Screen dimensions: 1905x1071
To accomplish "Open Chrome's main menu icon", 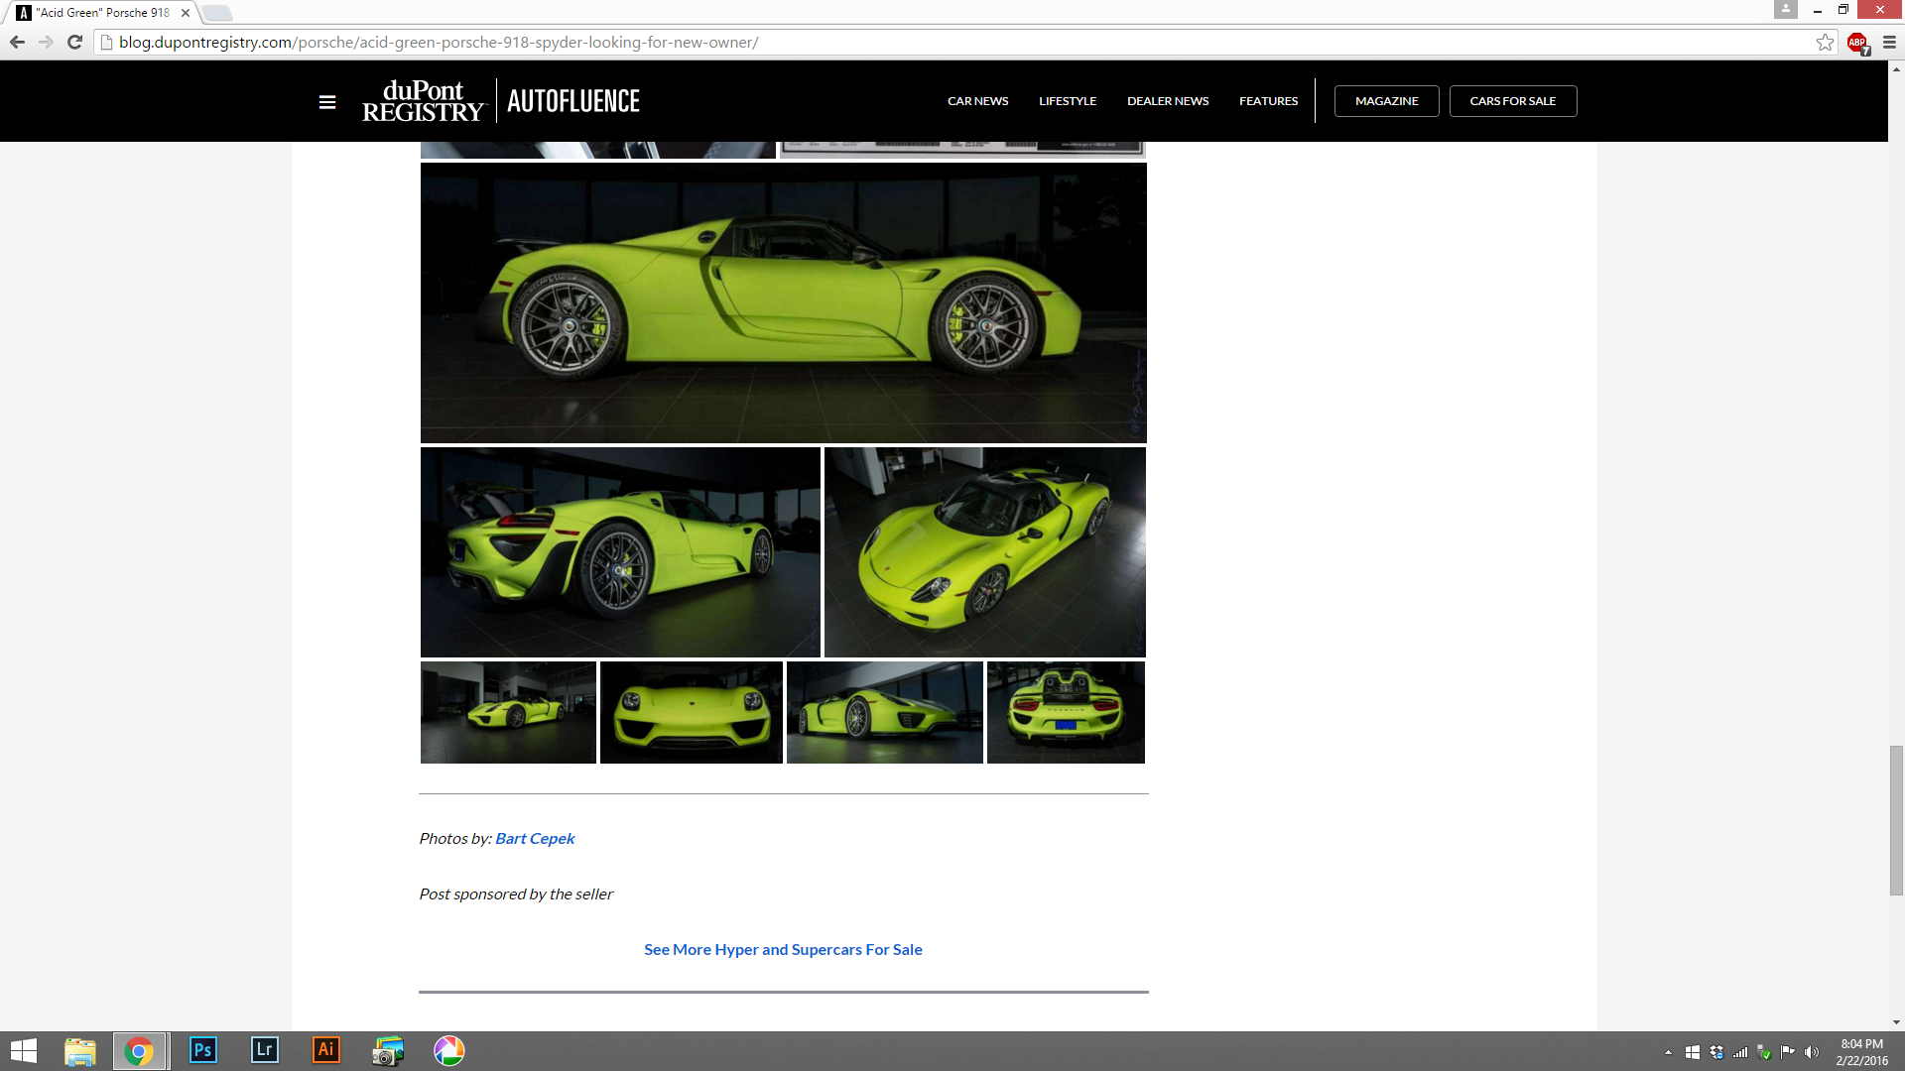I will click(1889, 42).
